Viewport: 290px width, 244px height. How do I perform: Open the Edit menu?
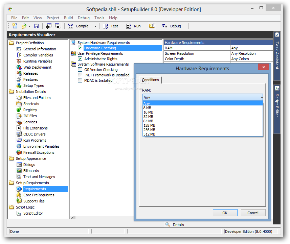pos(25,18)
